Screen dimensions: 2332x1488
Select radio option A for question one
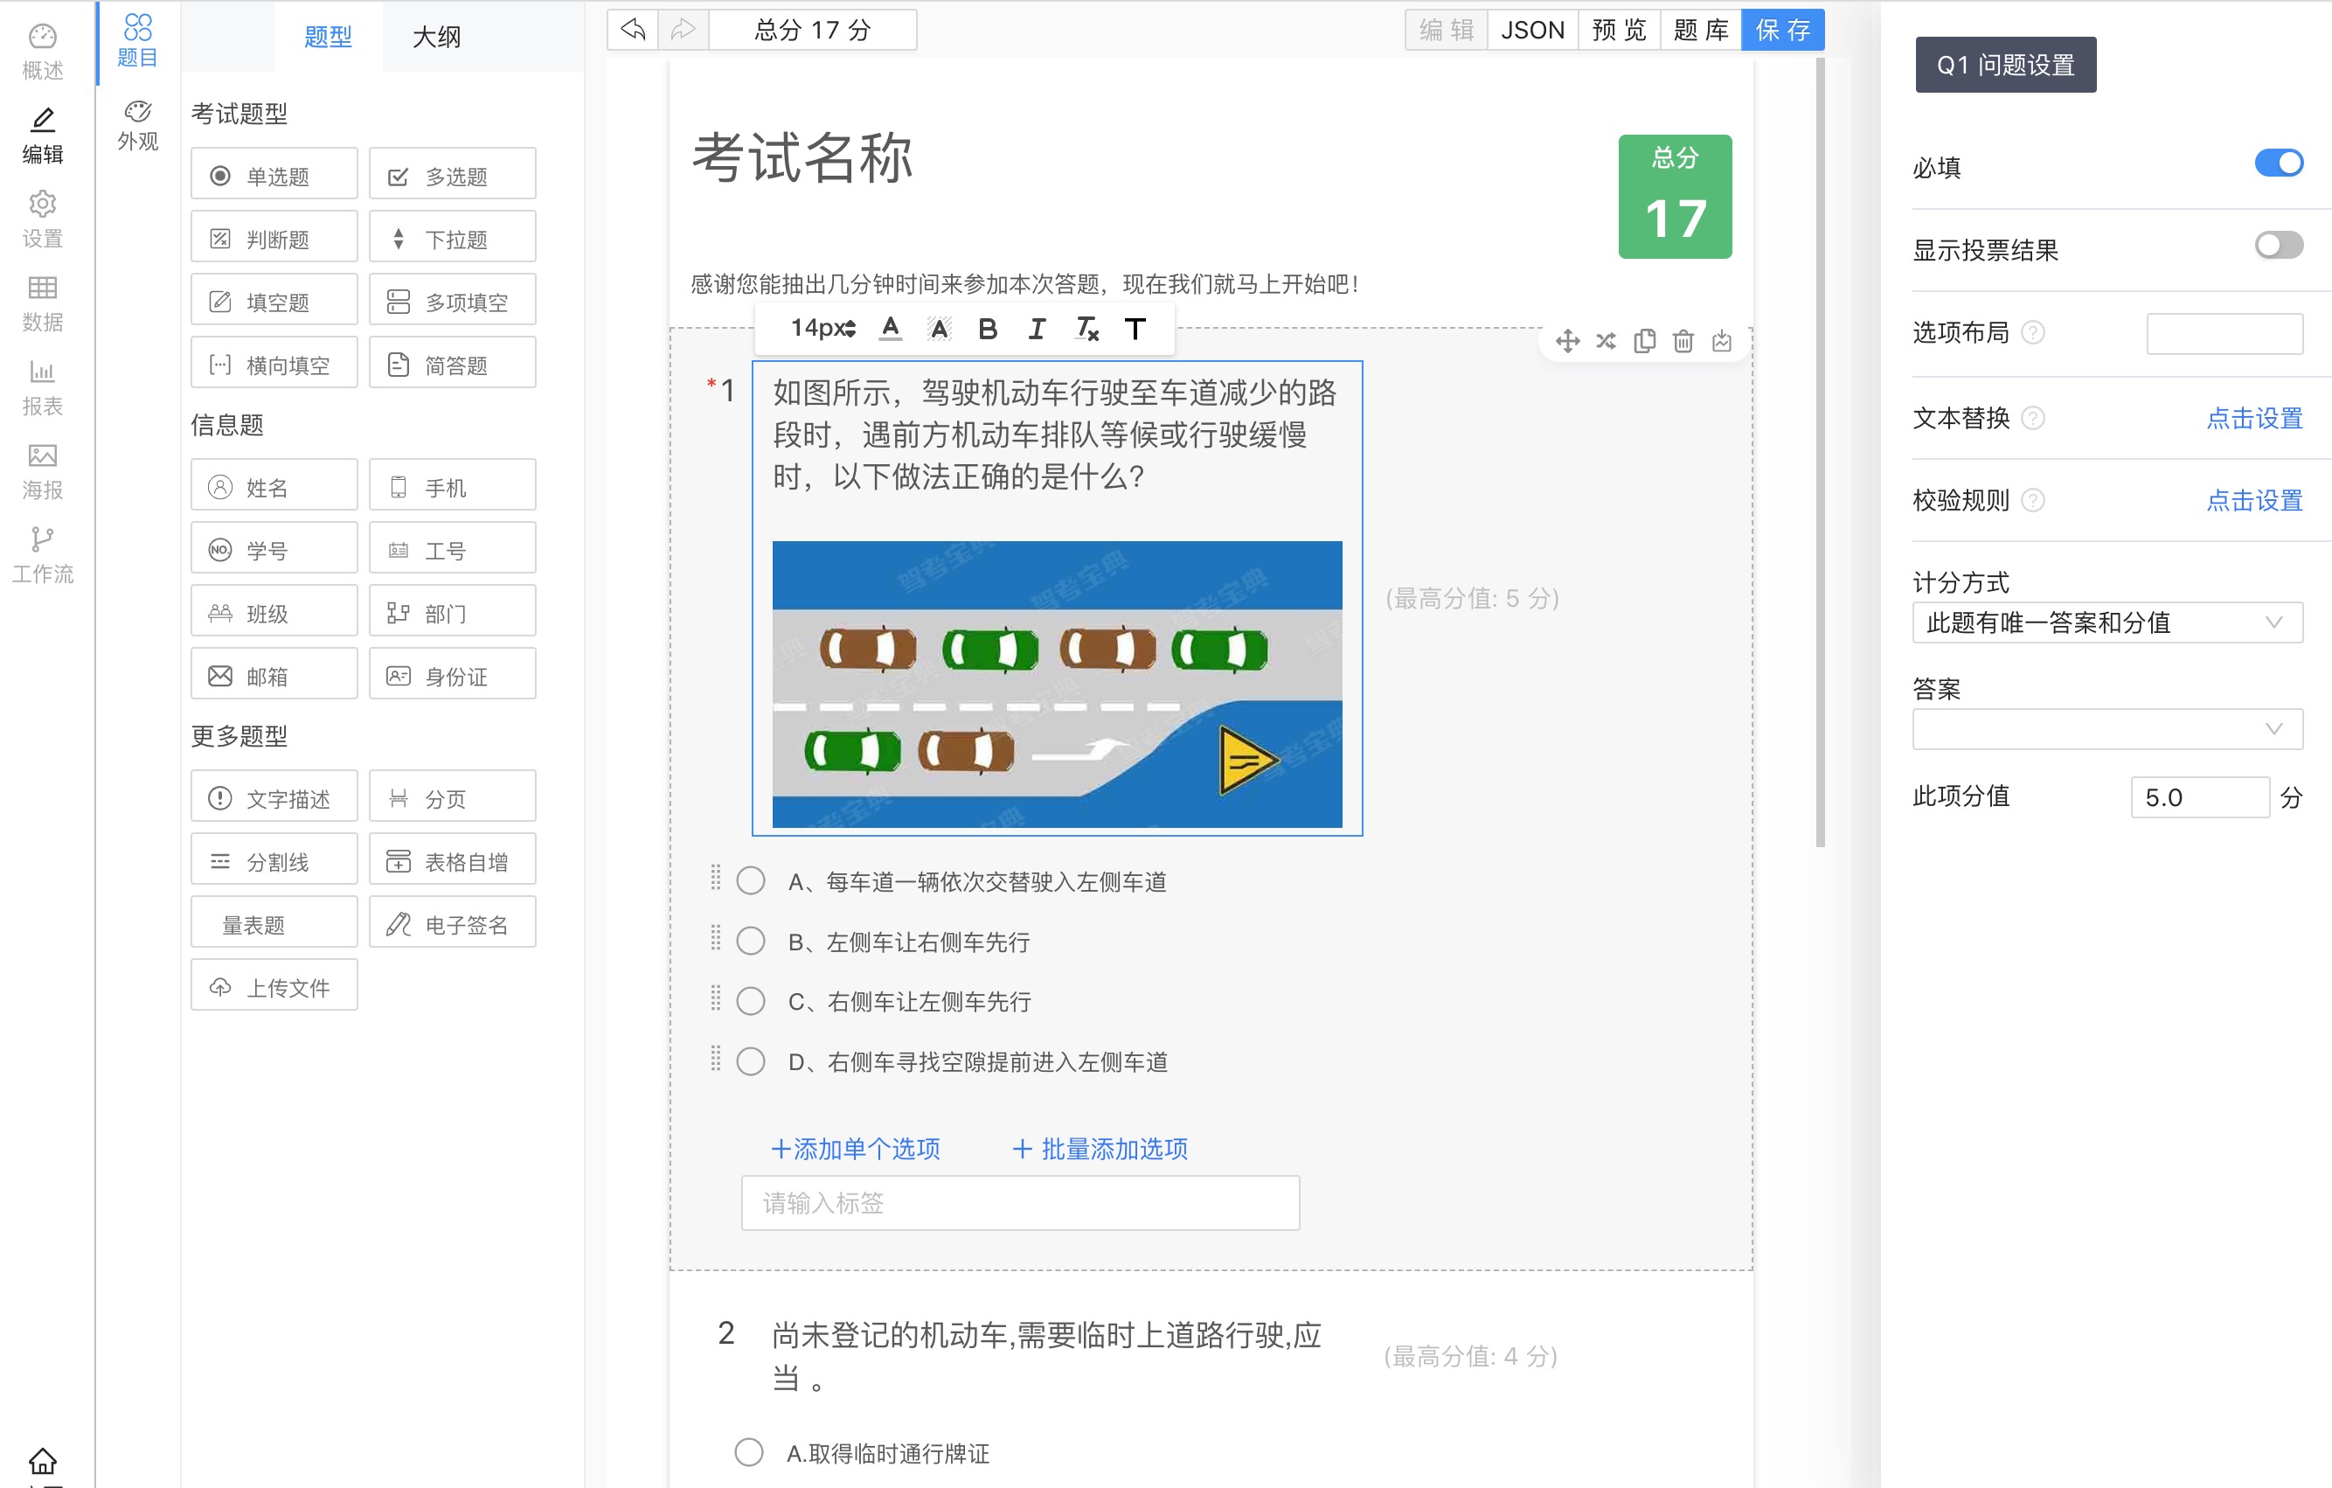pyautogui.click(x=750, y=880)
